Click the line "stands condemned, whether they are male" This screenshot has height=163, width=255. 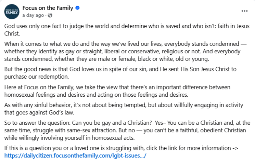point(107,59)
